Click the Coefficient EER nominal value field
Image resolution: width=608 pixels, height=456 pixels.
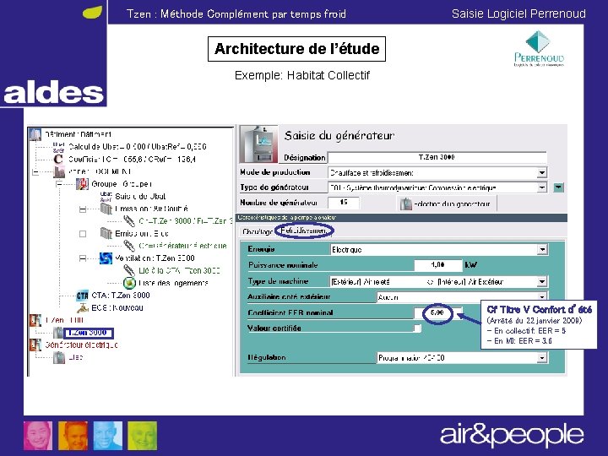point(438,312)
